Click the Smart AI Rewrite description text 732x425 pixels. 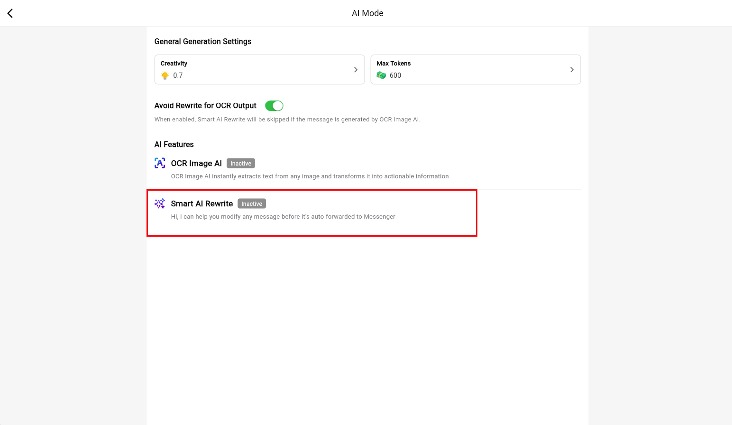(x=283, y=217)
